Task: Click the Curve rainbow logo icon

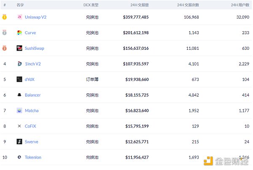Action: [x=19, y=32]
